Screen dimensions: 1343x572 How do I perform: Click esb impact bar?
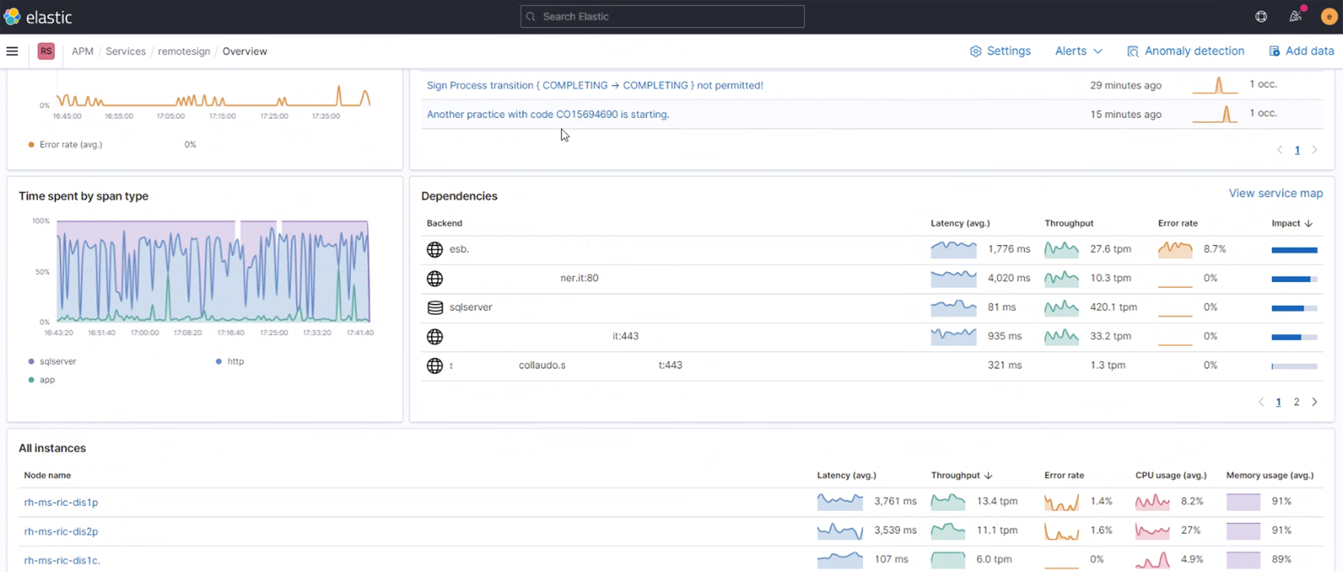[x=1294, y=250]
